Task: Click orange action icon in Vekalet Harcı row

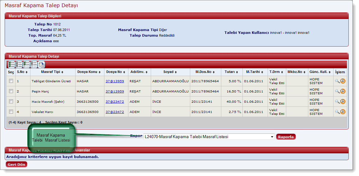Action: tap(343, 112)
